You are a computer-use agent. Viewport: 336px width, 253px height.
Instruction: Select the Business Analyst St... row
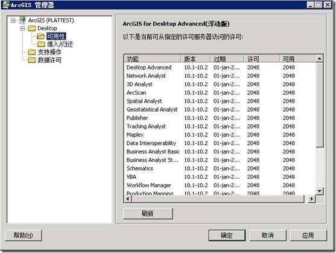220,160
